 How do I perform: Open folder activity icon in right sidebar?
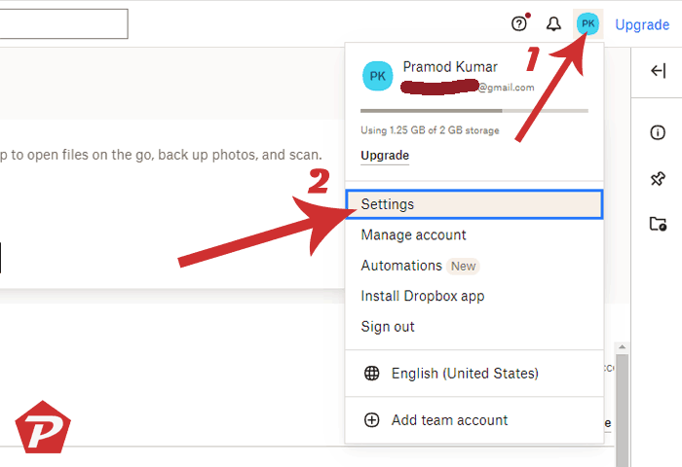[658, 224]
